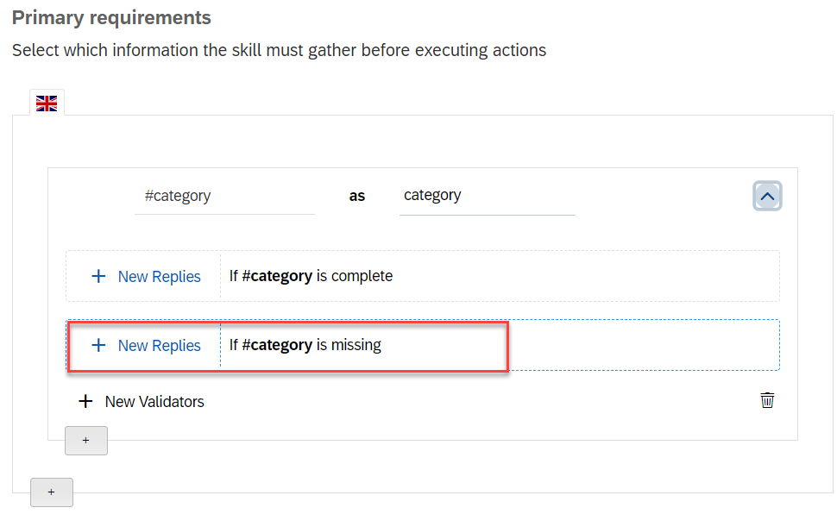Image resolution: width=837 pixels, height=514 pixels.
Task: Open New Replies for "If #category is complete"
Action: 159,277
